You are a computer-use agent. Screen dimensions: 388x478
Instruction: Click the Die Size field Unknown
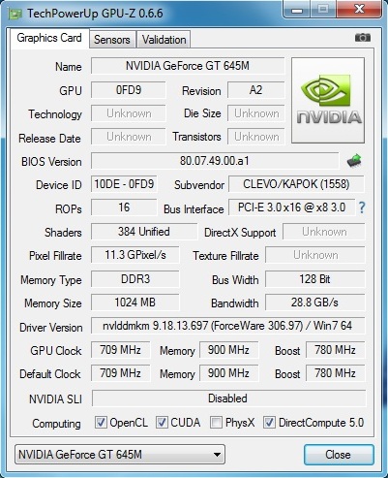256,113
